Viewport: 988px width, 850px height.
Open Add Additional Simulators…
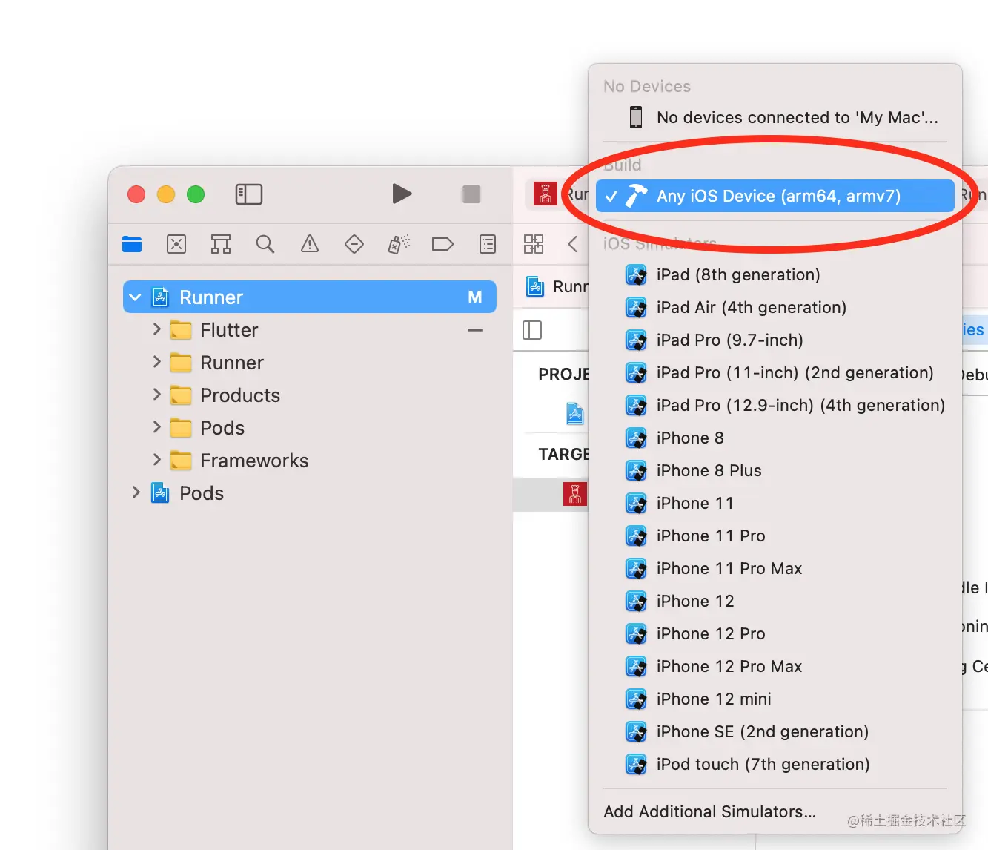coord(775,811)
